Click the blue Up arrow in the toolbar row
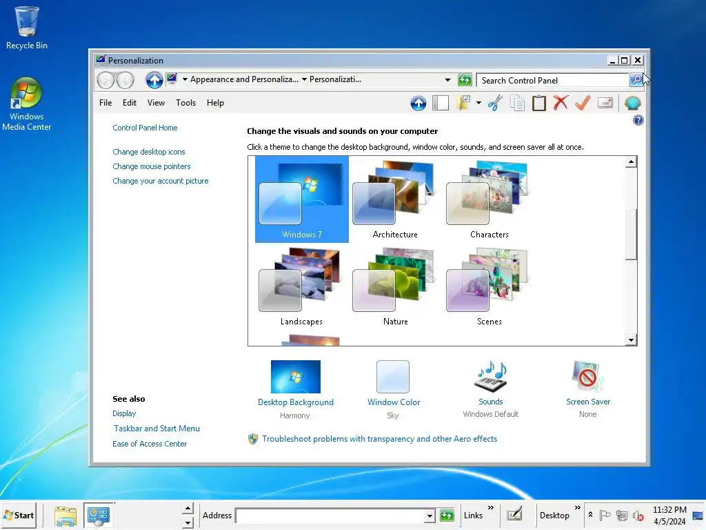 coord(418,104)
